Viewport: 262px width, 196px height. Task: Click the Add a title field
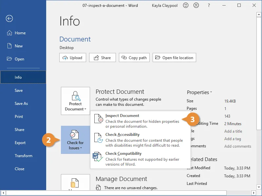233,131
